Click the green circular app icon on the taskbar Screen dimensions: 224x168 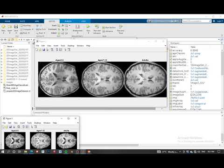tap(66, 152)
